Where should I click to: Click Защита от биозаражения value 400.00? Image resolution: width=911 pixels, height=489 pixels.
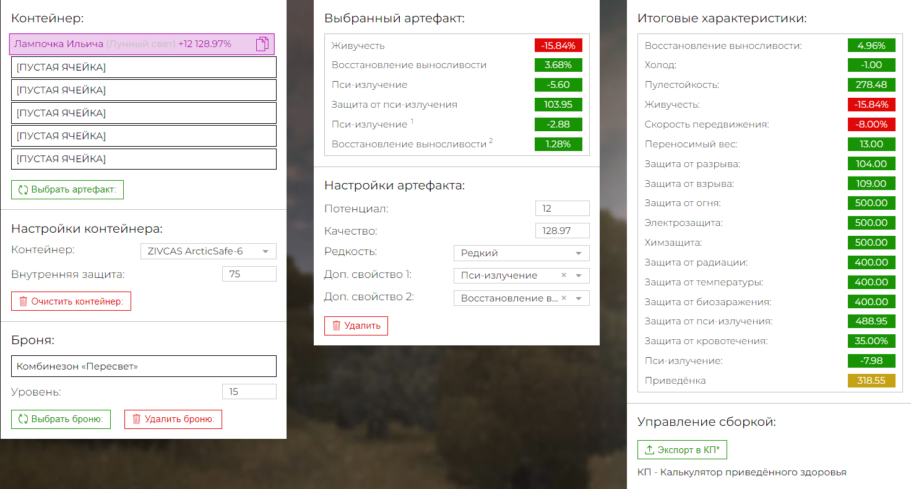(871, 302)
